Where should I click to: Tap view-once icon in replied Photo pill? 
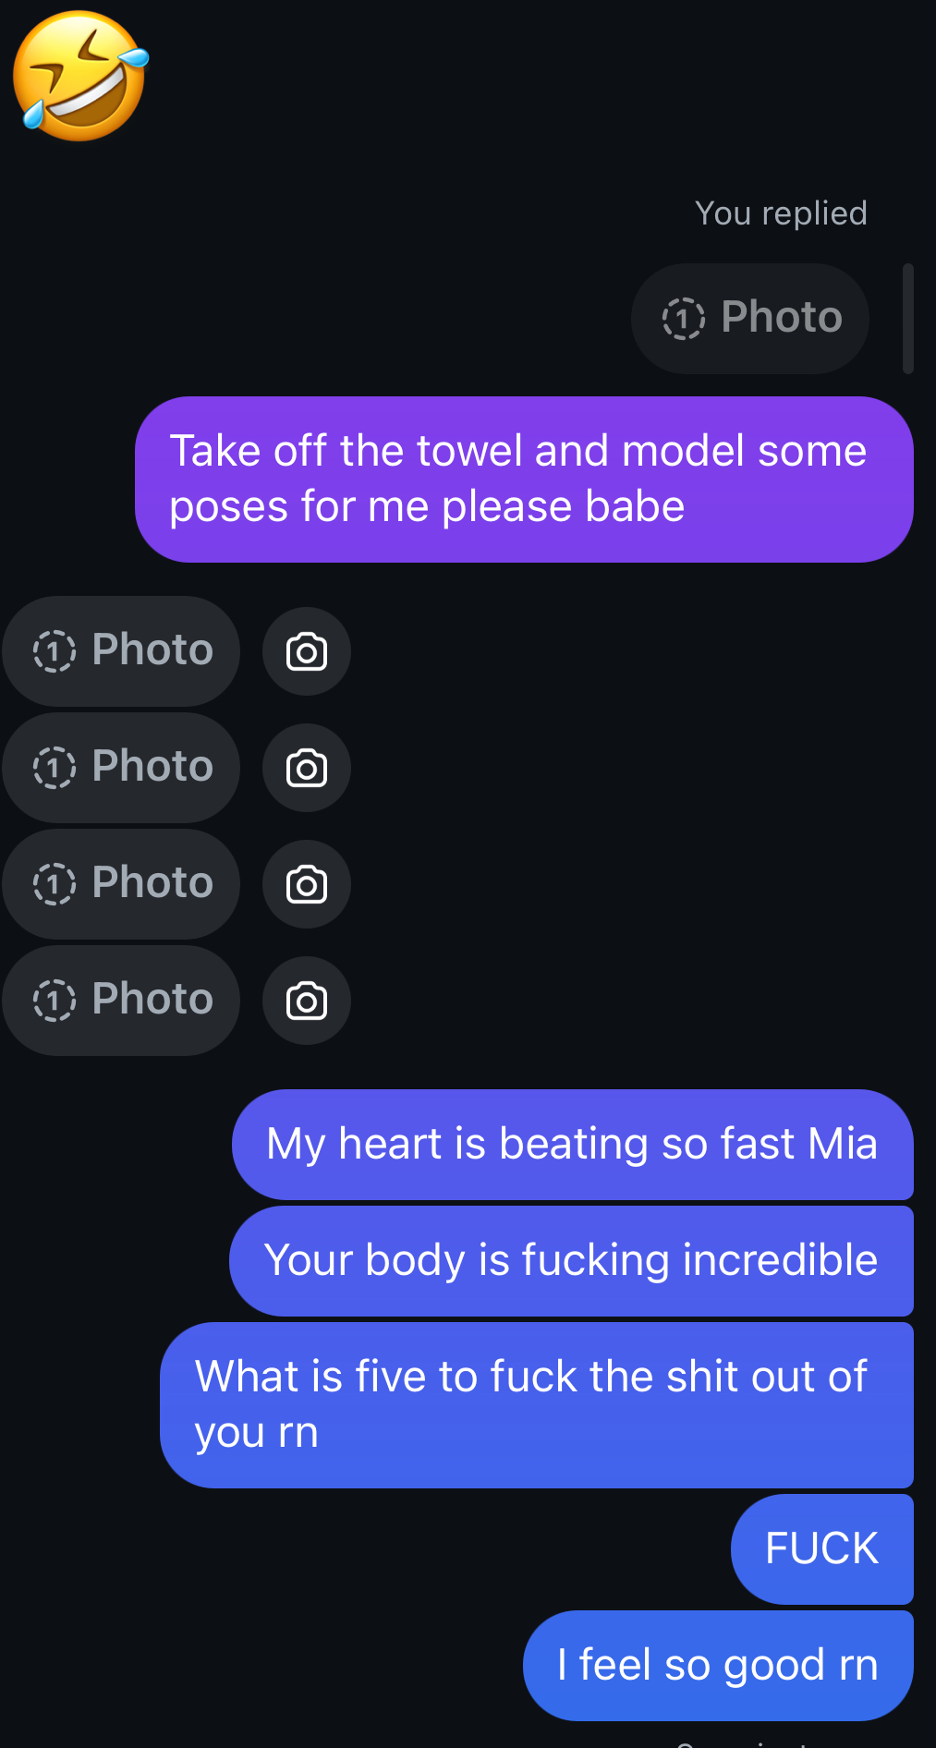[683, 319]
